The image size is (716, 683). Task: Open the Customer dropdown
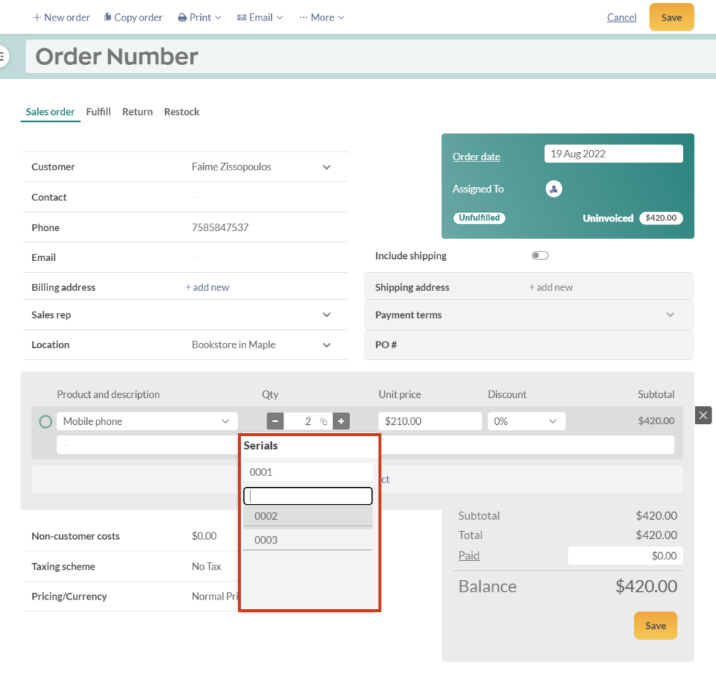click(x=327, y=167)
